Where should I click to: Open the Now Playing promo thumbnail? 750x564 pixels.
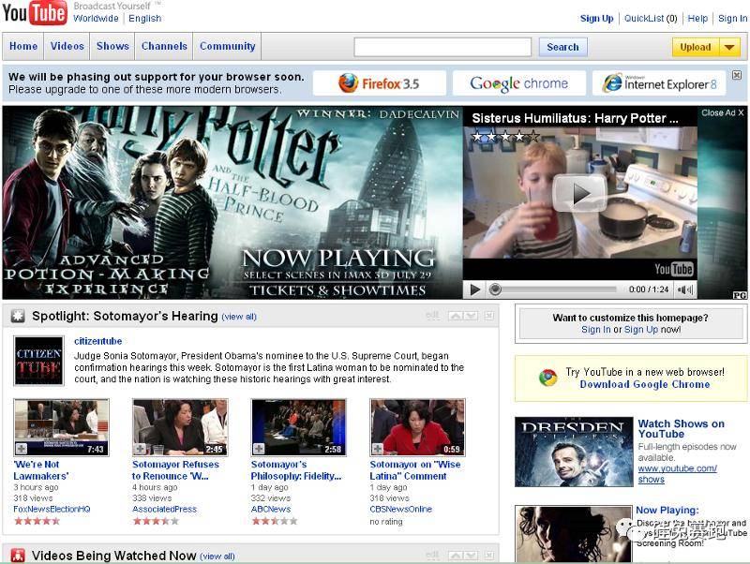[x=574, y=534]
